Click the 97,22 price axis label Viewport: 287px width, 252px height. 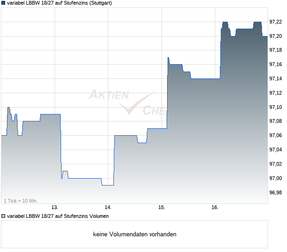(275, 22)
